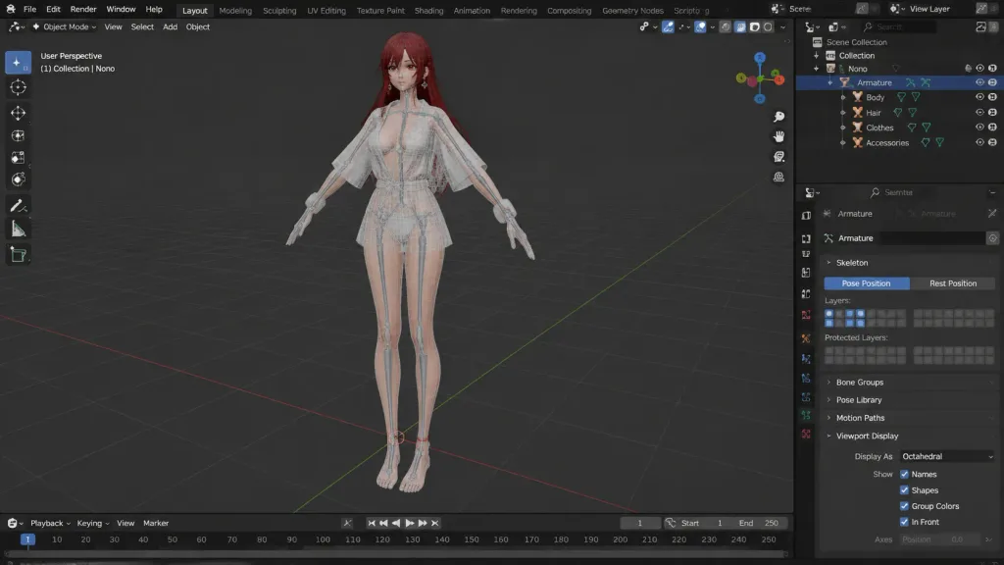This screenshot has width=1004, height=565.
Task: Open the Keying dropdown in timeline
Action: pos(93,524)
